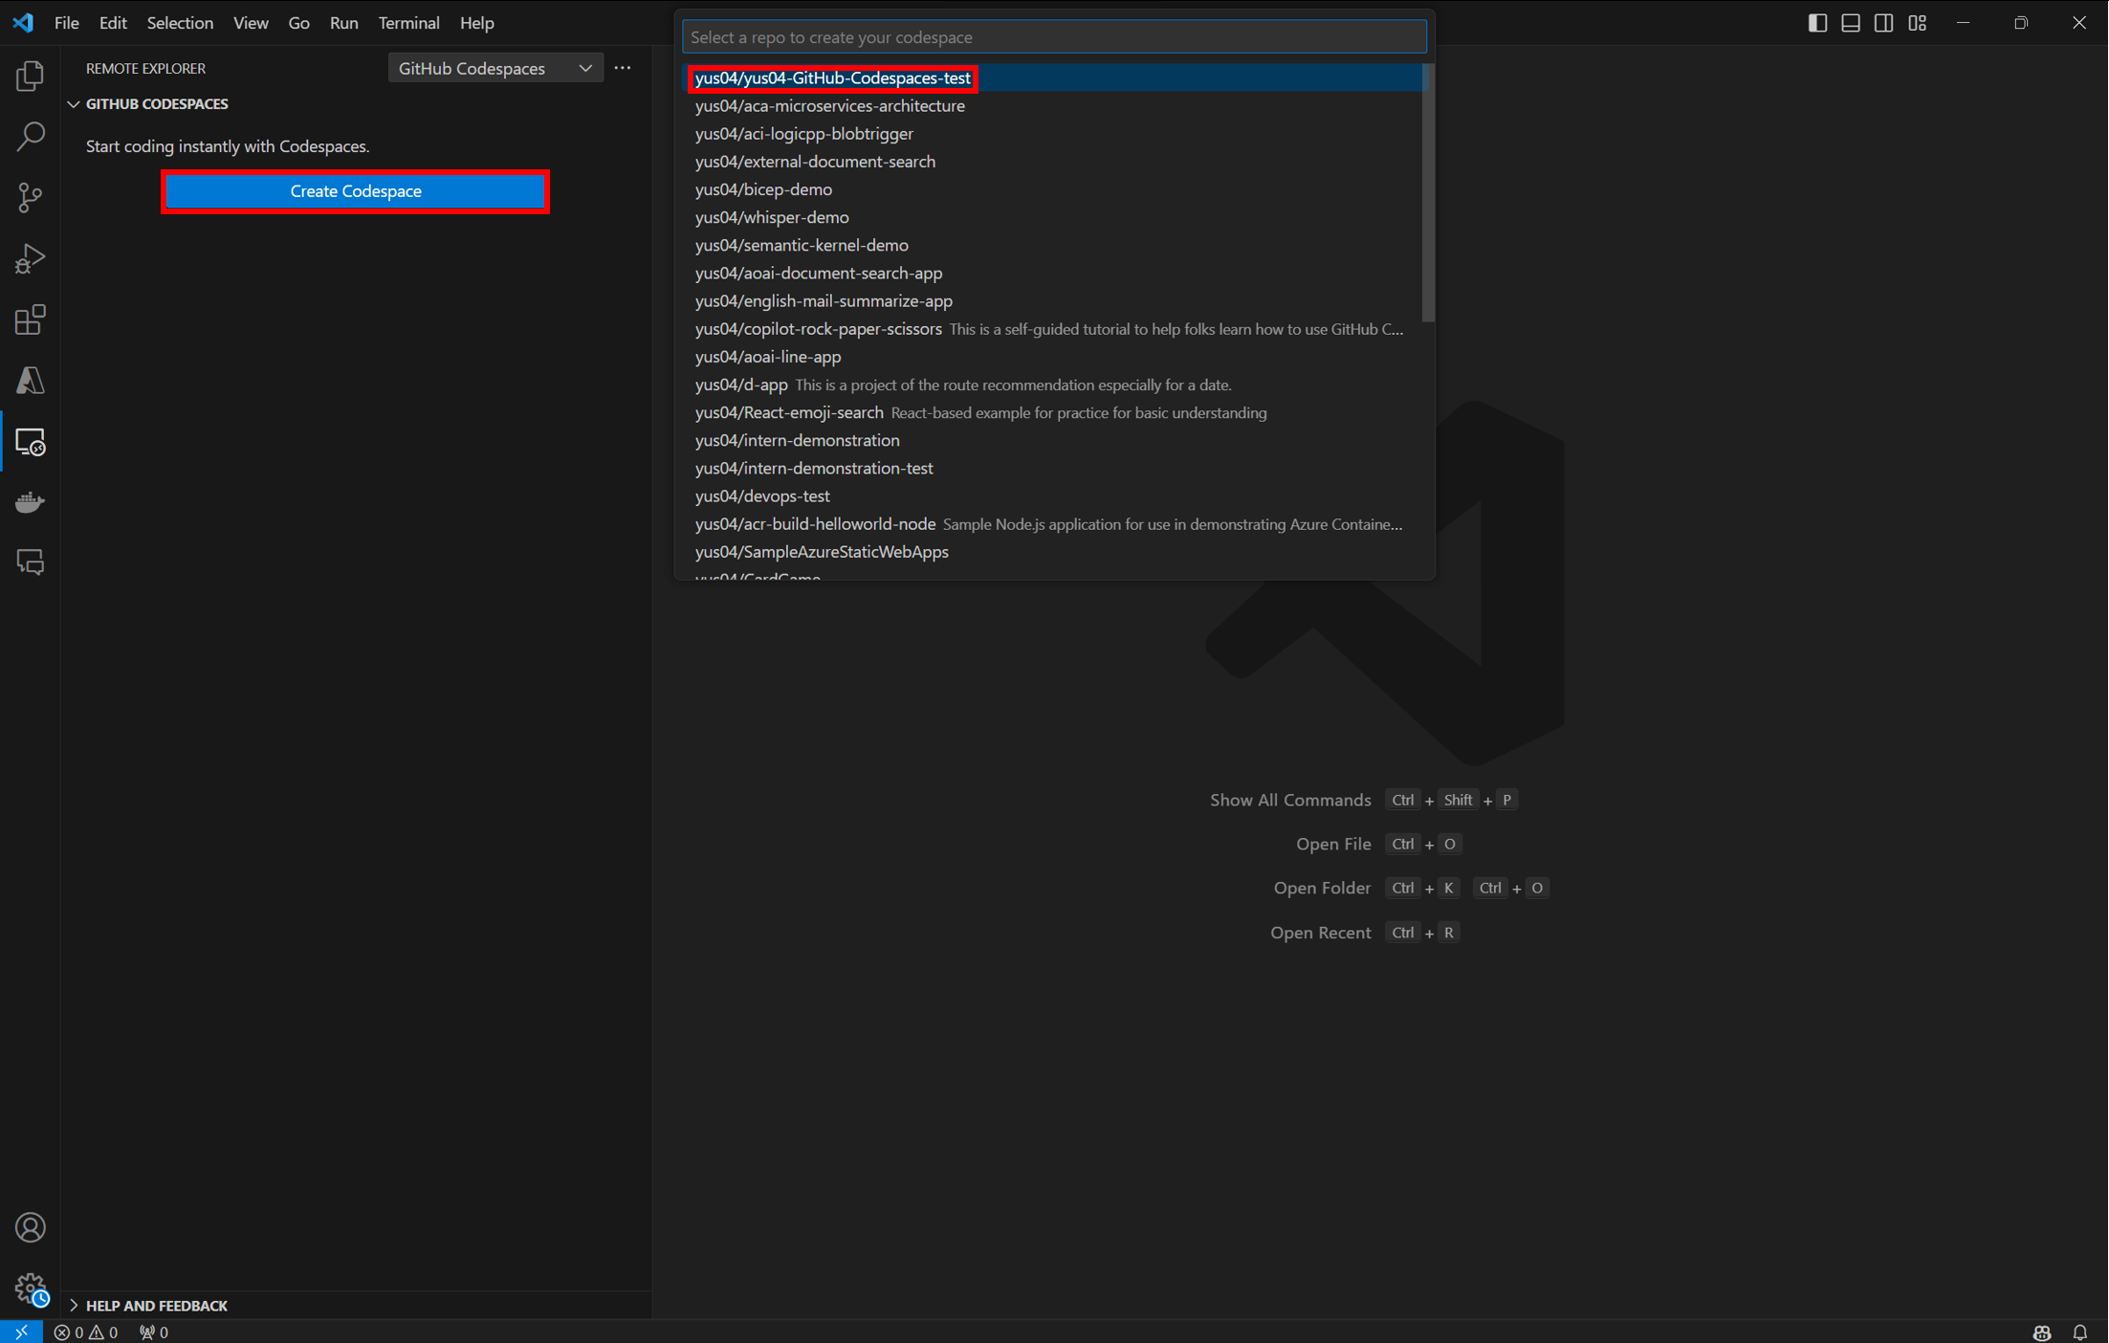
Task: Click the repo search input field
Action: (x=1053, y=37)
